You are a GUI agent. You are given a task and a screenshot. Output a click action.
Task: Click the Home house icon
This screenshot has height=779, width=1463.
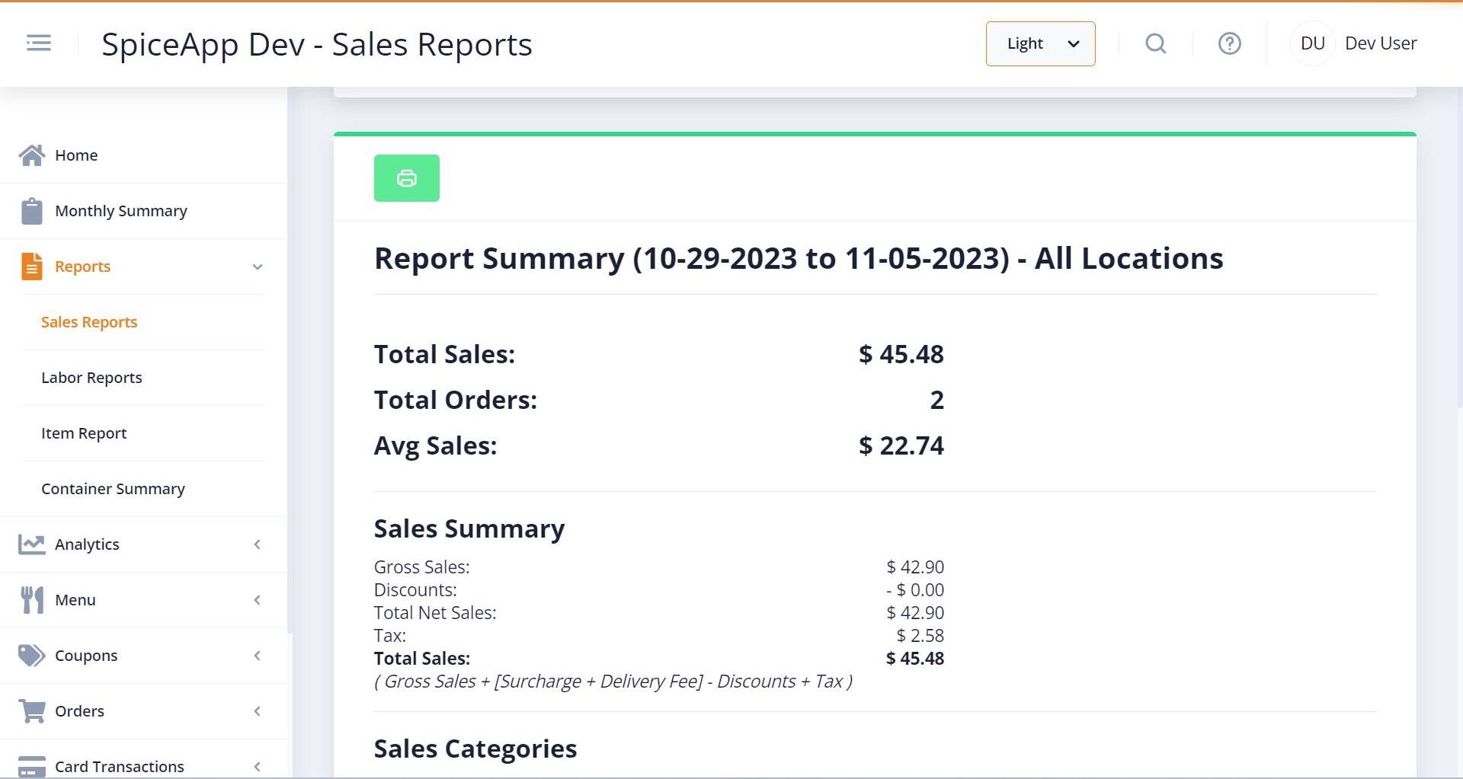[32, 155]
